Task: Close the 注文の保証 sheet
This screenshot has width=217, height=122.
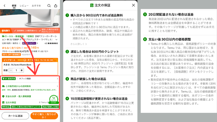Action: [x=133, y=5]
